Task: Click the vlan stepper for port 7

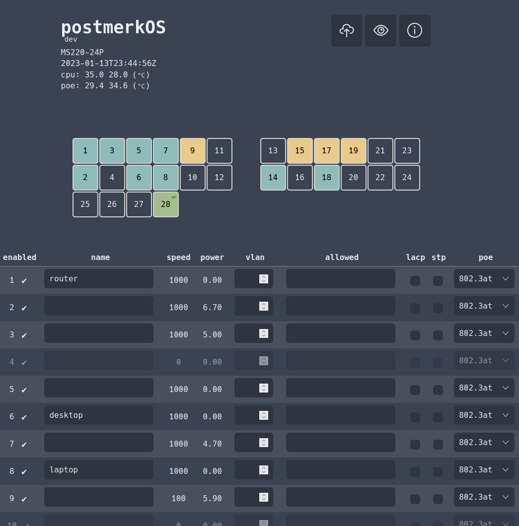Action: click(x=264, y=443)
